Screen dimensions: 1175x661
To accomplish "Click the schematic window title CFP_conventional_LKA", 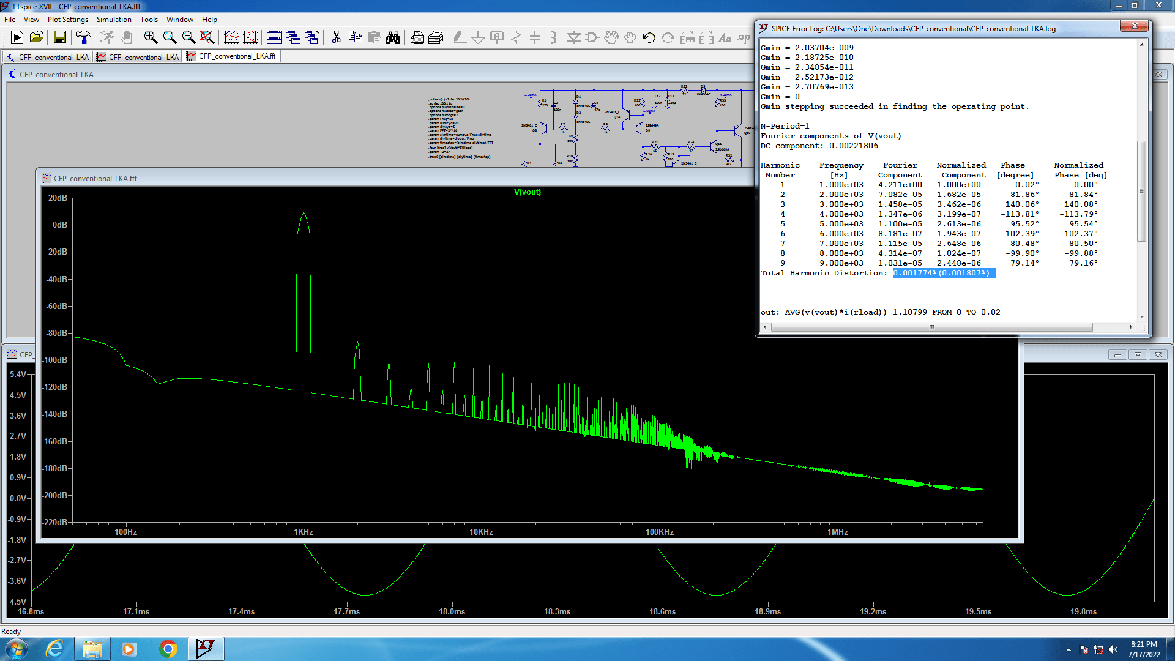I will 56,74.
